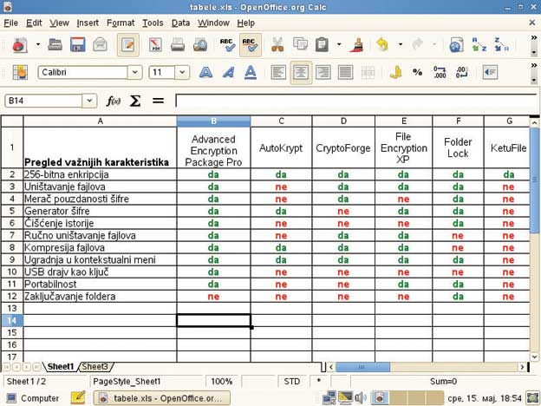The height and width of the screenshot is (406, 541).
Task: Click the New document icon
Action: click(x=20, y=45)
